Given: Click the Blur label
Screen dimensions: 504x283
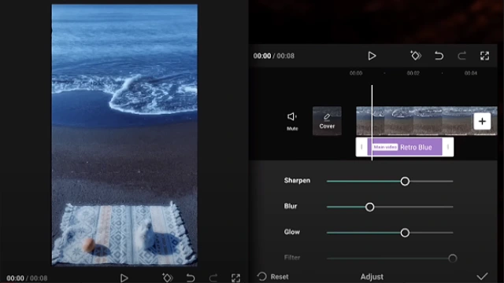Looking at the screenshot, I should coord(291,206).
